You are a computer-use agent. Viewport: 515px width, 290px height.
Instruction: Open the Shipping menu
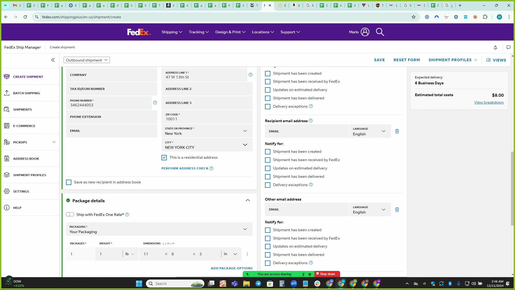click(x=172, y=32)
